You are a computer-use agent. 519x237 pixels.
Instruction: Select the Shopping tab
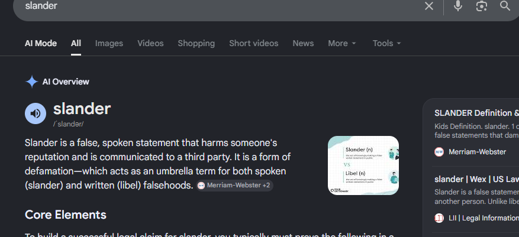[196, 43]
